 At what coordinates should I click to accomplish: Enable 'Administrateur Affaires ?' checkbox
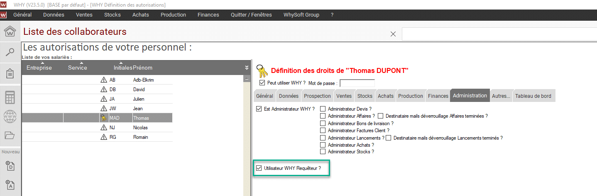click(323, 116)
